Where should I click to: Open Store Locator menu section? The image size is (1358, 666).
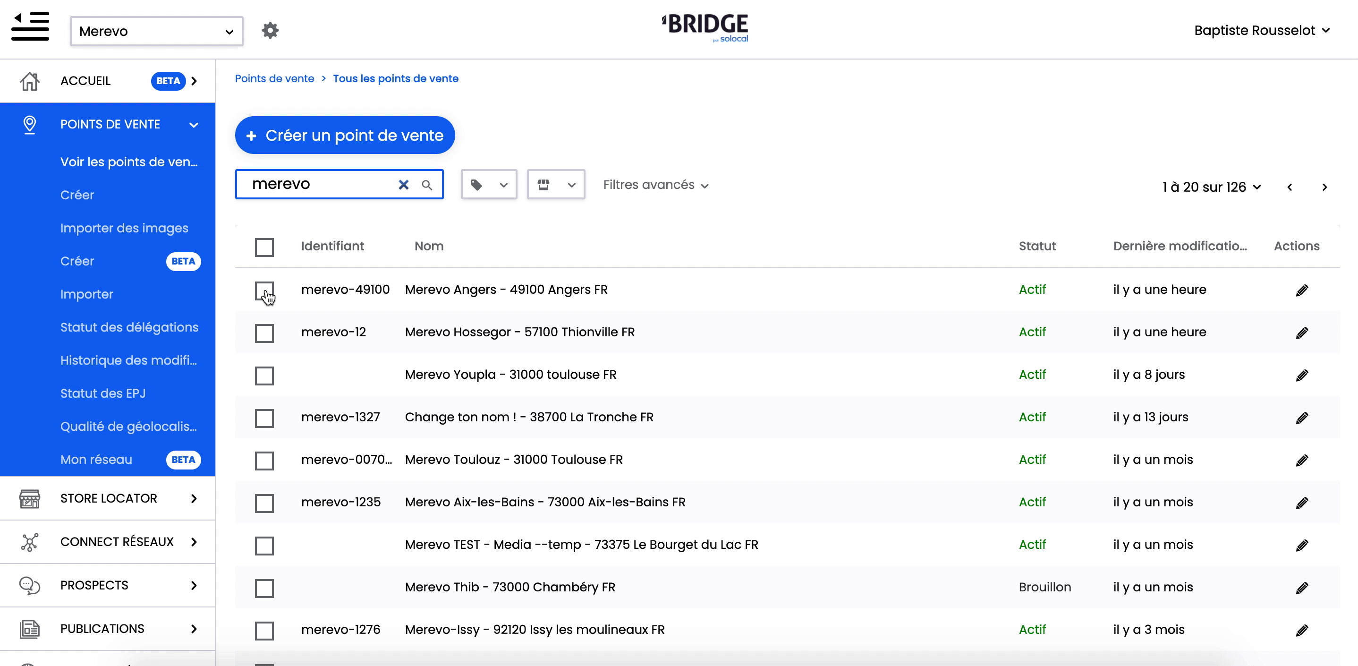[x=108, y=498]
